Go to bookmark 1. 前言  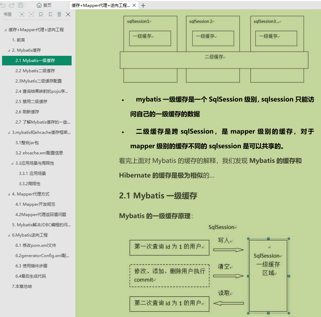click(18, 40)
